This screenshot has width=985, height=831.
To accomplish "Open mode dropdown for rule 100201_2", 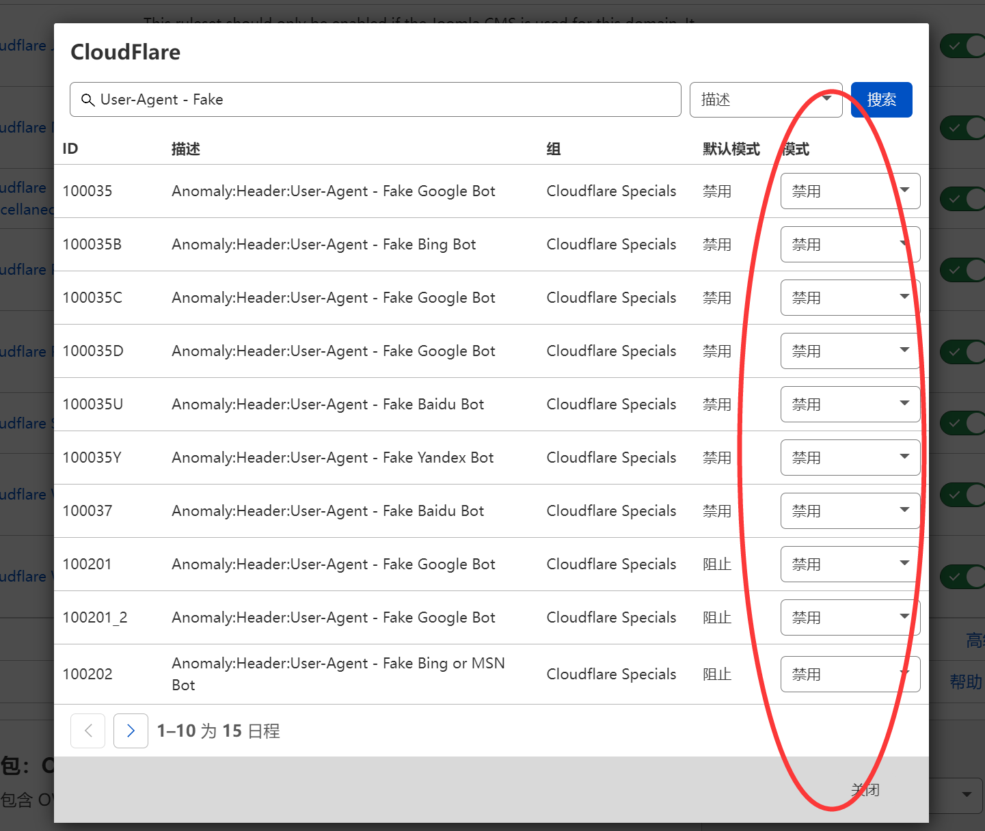I will point(850,617).
